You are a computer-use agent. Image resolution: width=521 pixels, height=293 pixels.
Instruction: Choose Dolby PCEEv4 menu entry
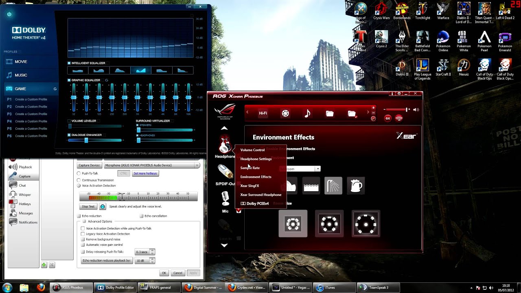pyautogui.click(x=255, y=203)
